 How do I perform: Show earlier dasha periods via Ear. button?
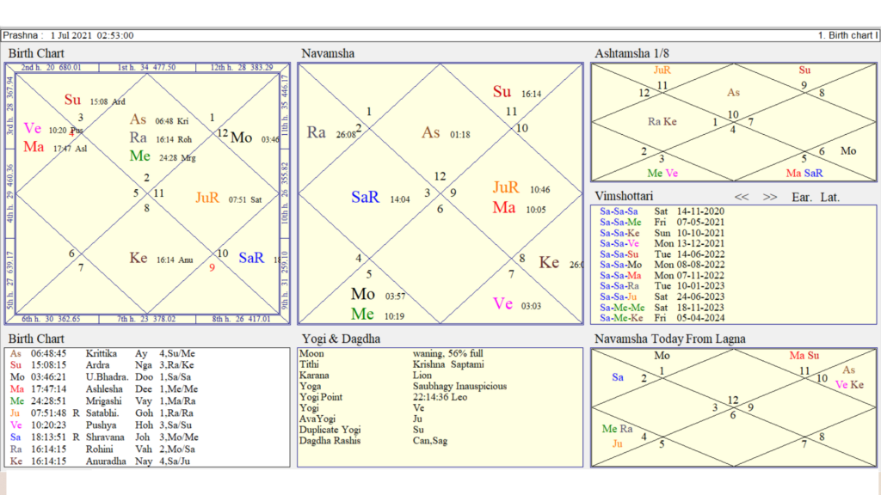click(802, 198)
